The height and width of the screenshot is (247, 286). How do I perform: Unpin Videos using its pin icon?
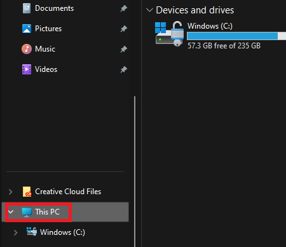124,69
